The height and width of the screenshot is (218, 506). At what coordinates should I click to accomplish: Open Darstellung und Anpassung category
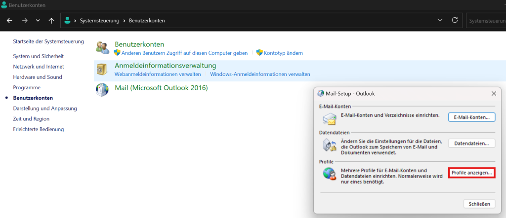click(x=45, y=109)
